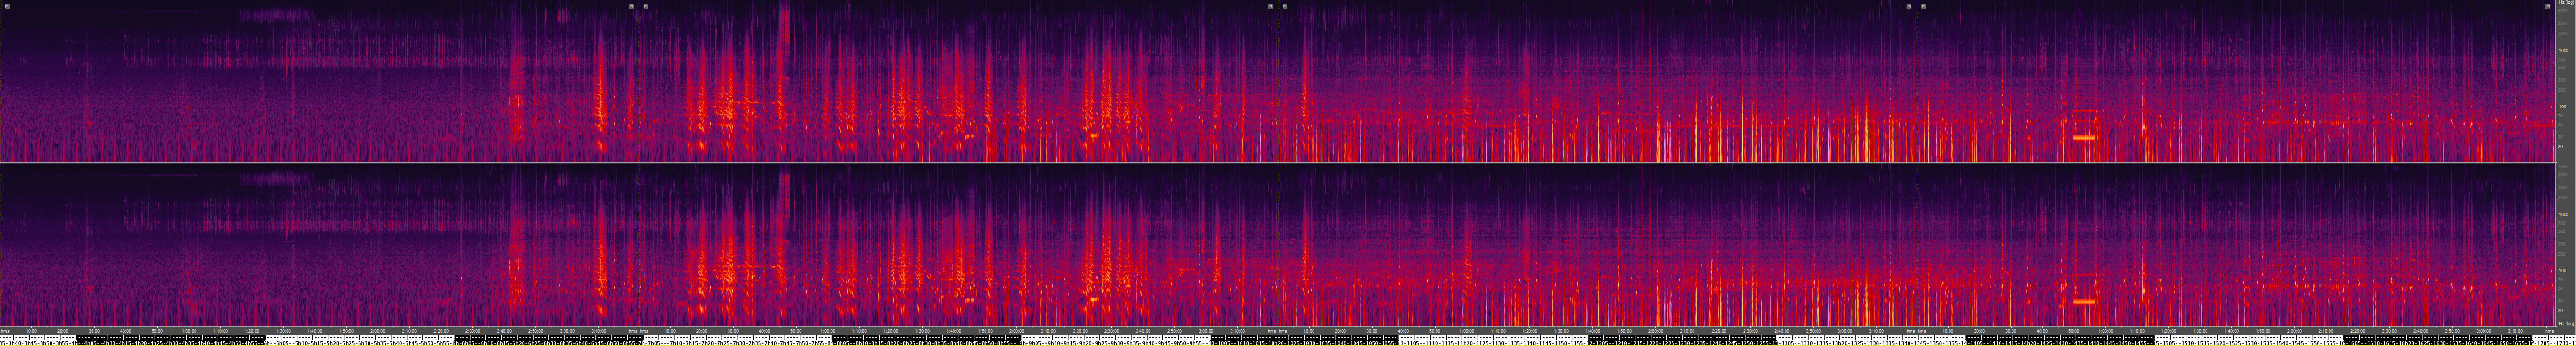Select the second clip's fade-out handle
Viewport: 2576px width, 346px height.
point(1270,6)
